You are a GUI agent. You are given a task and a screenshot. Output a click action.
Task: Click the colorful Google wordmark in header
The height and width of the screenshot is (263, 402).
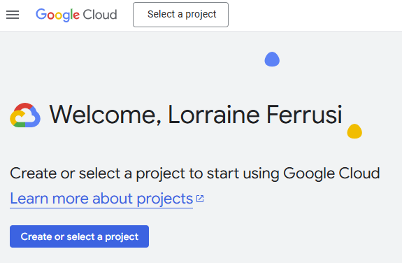58,15
